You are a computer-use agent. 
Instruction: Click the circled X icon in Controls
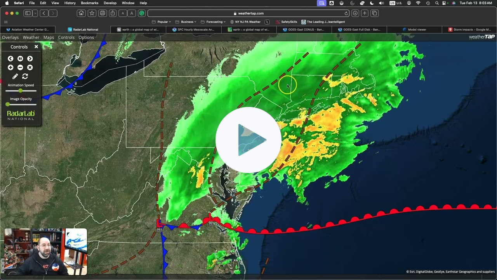point(30,68)
